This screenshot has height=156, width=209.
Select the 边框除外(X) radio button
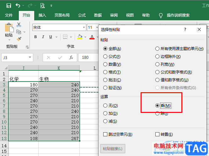157,57
